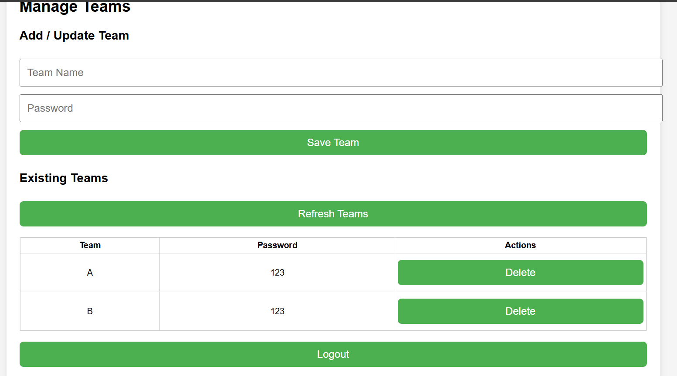Click the Existing Teams heading
The height and width of the screenshot is (376, 677).
tap(64, 178)
